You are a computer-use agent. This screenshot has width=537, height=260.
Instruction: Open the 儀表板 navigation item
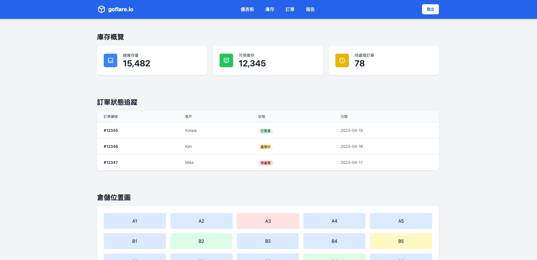point(247,10)
